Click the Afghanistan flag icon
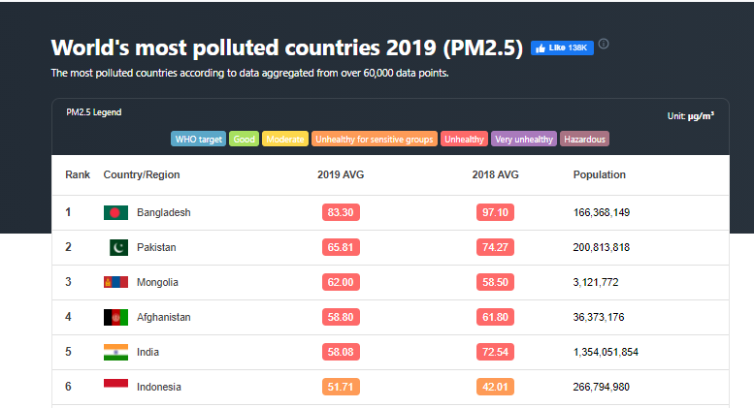 (x=115, y=317)
